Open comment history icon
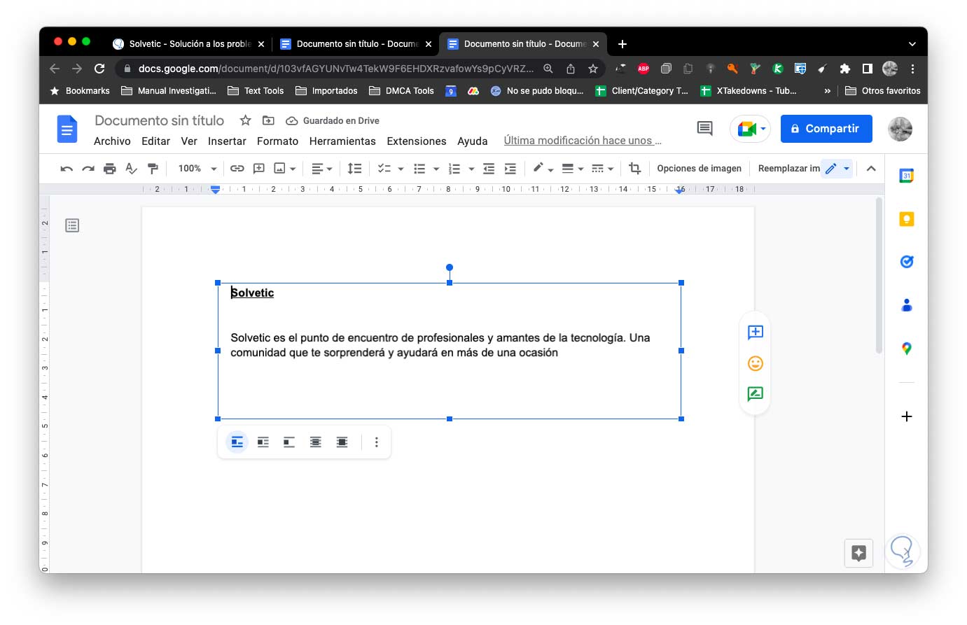 click(704, 128)
